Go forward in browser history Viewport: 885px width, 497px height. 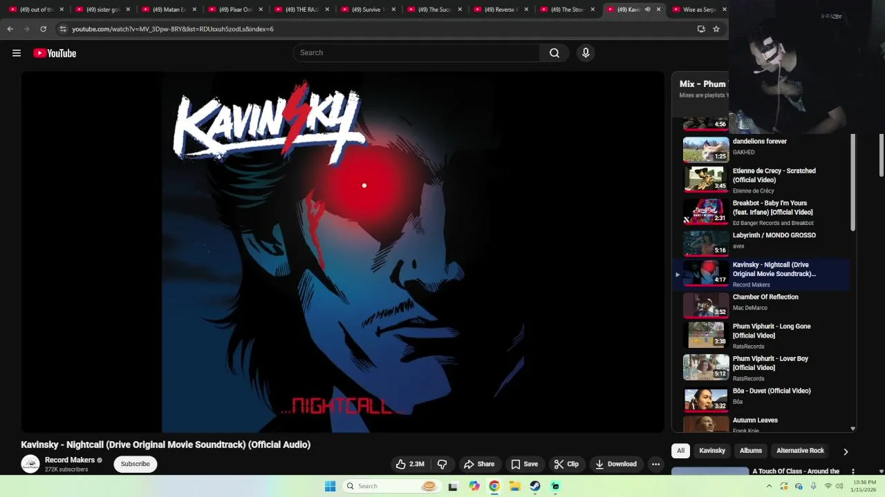pyautogui.click(x=26, y=29)
